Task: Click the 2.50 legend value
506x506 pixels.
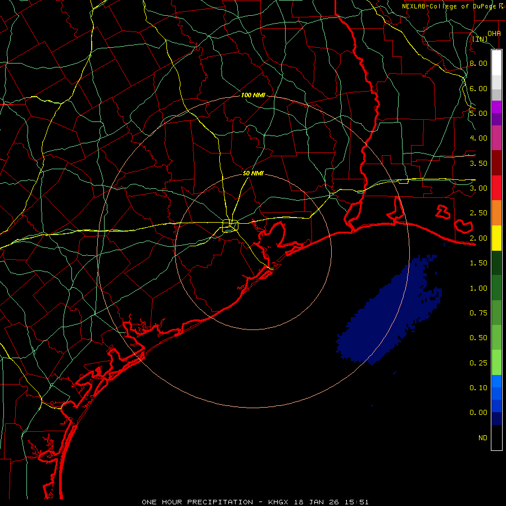Action: tap(478, 213)
